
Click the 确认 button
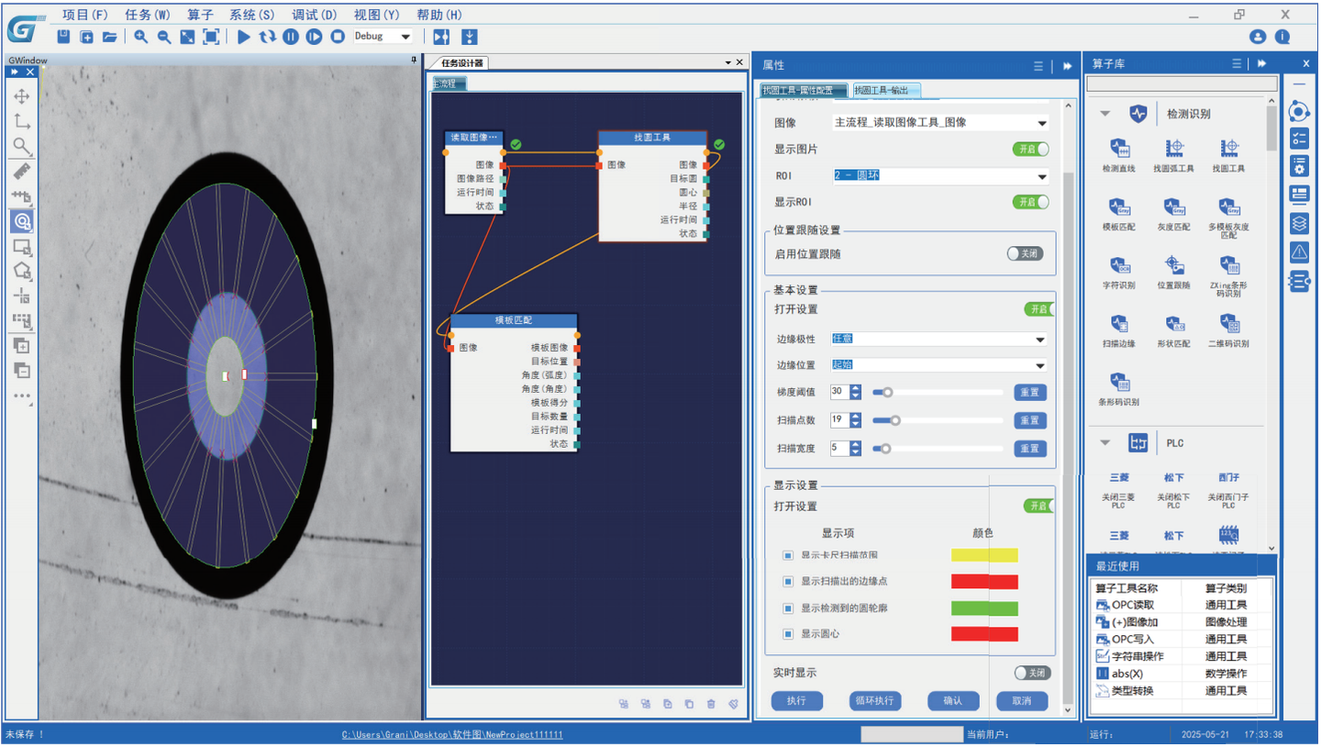[953, 701]
